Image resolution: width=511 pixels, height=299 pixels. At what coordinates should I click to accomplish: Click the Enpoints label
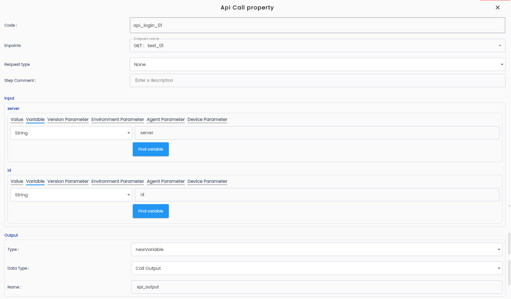pyautogui.click(x=12, y=45)
